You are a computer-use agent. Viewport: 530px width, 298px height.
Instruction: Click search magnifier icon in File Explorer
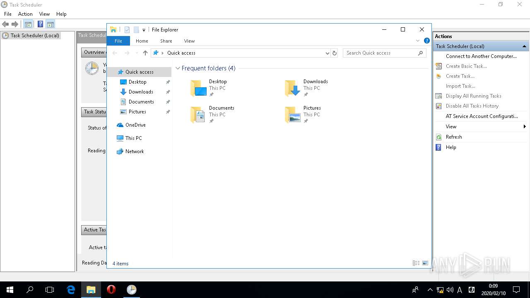(x=421, y=53)
